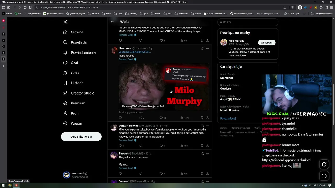Click the Opublikuj wpis button
Viewport: 335px width, 188px height.
click(x=81, y=137)
